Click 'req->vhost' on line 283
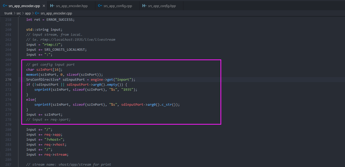Screen dimensions: 345x167 tap(54, 145)
